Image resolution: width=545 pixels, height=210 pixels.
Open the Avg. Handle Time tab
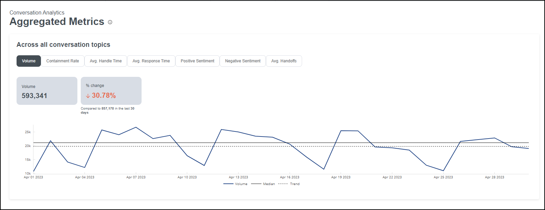tap(106, 61)
